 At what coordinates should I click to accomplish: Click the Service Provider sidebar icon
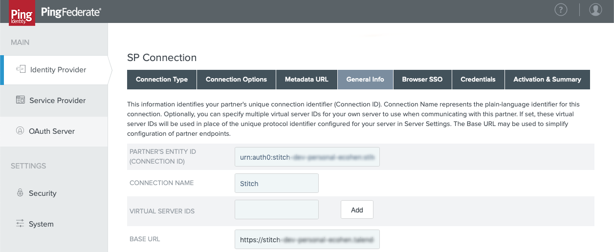point(21,100)
